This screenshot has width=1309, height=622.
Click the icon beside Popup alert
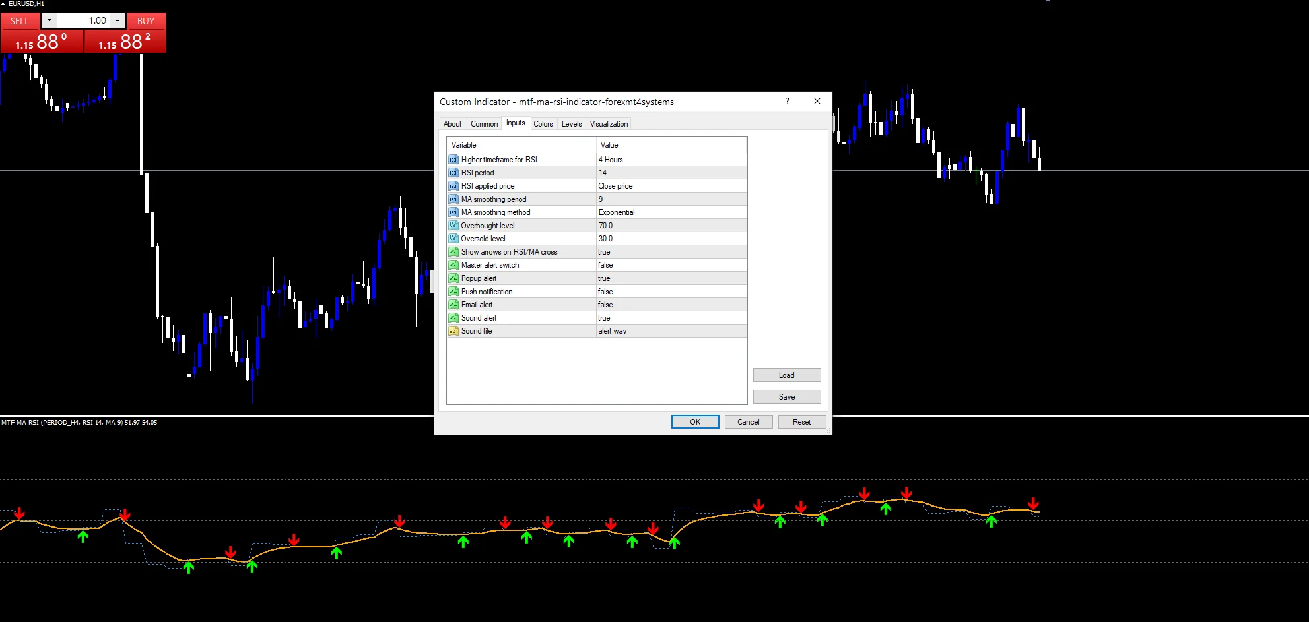point(453,278)
